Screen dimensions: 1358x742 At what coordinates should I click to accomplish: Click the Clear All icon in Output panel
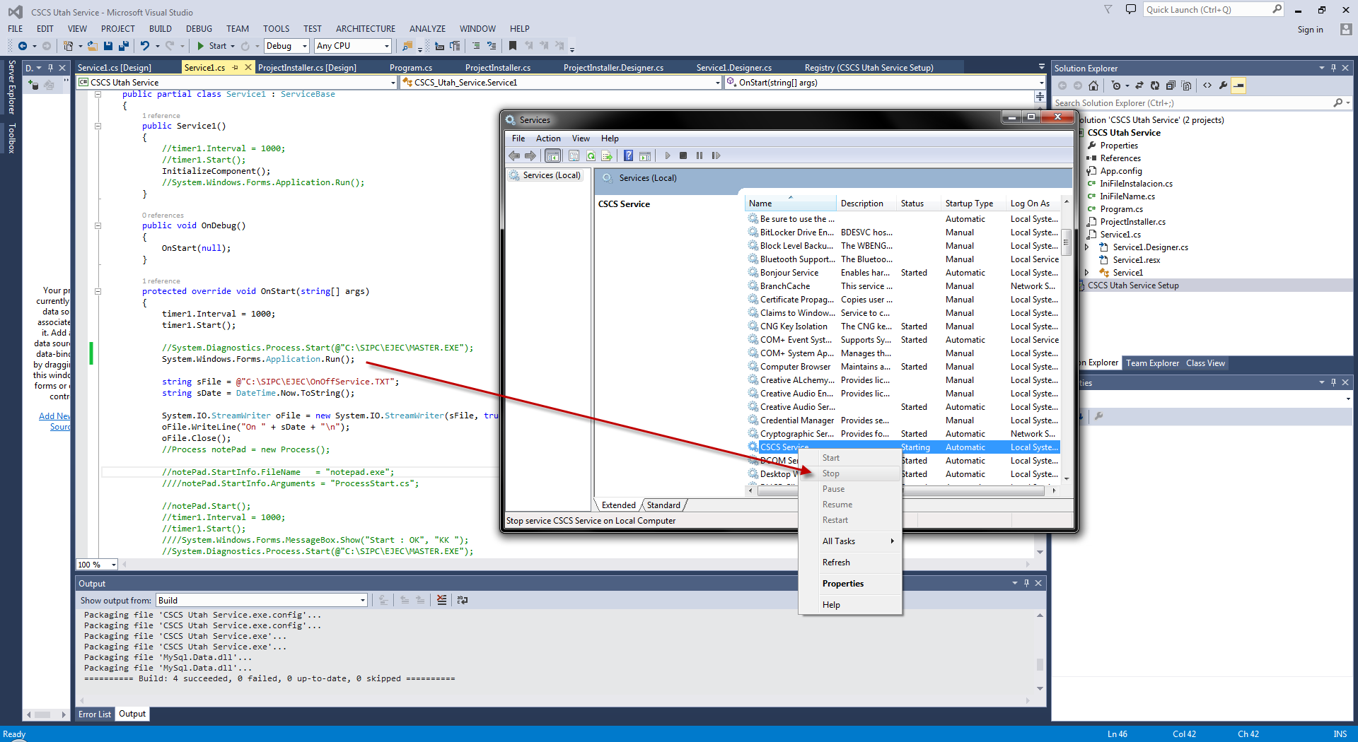(x=441, y=600)
